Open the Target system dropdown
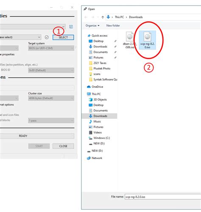The height and width of the screenshot is (212, 201). click(51, 48)
